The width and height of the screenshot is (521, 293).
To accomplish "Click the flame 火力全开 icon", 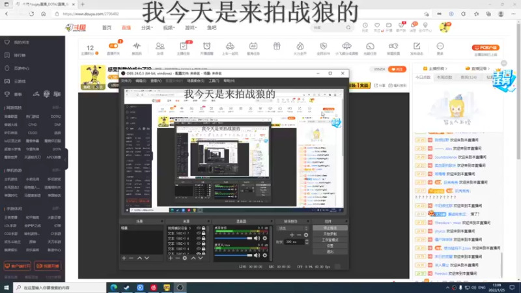I will pyautogui.click(x=300, y=46).
